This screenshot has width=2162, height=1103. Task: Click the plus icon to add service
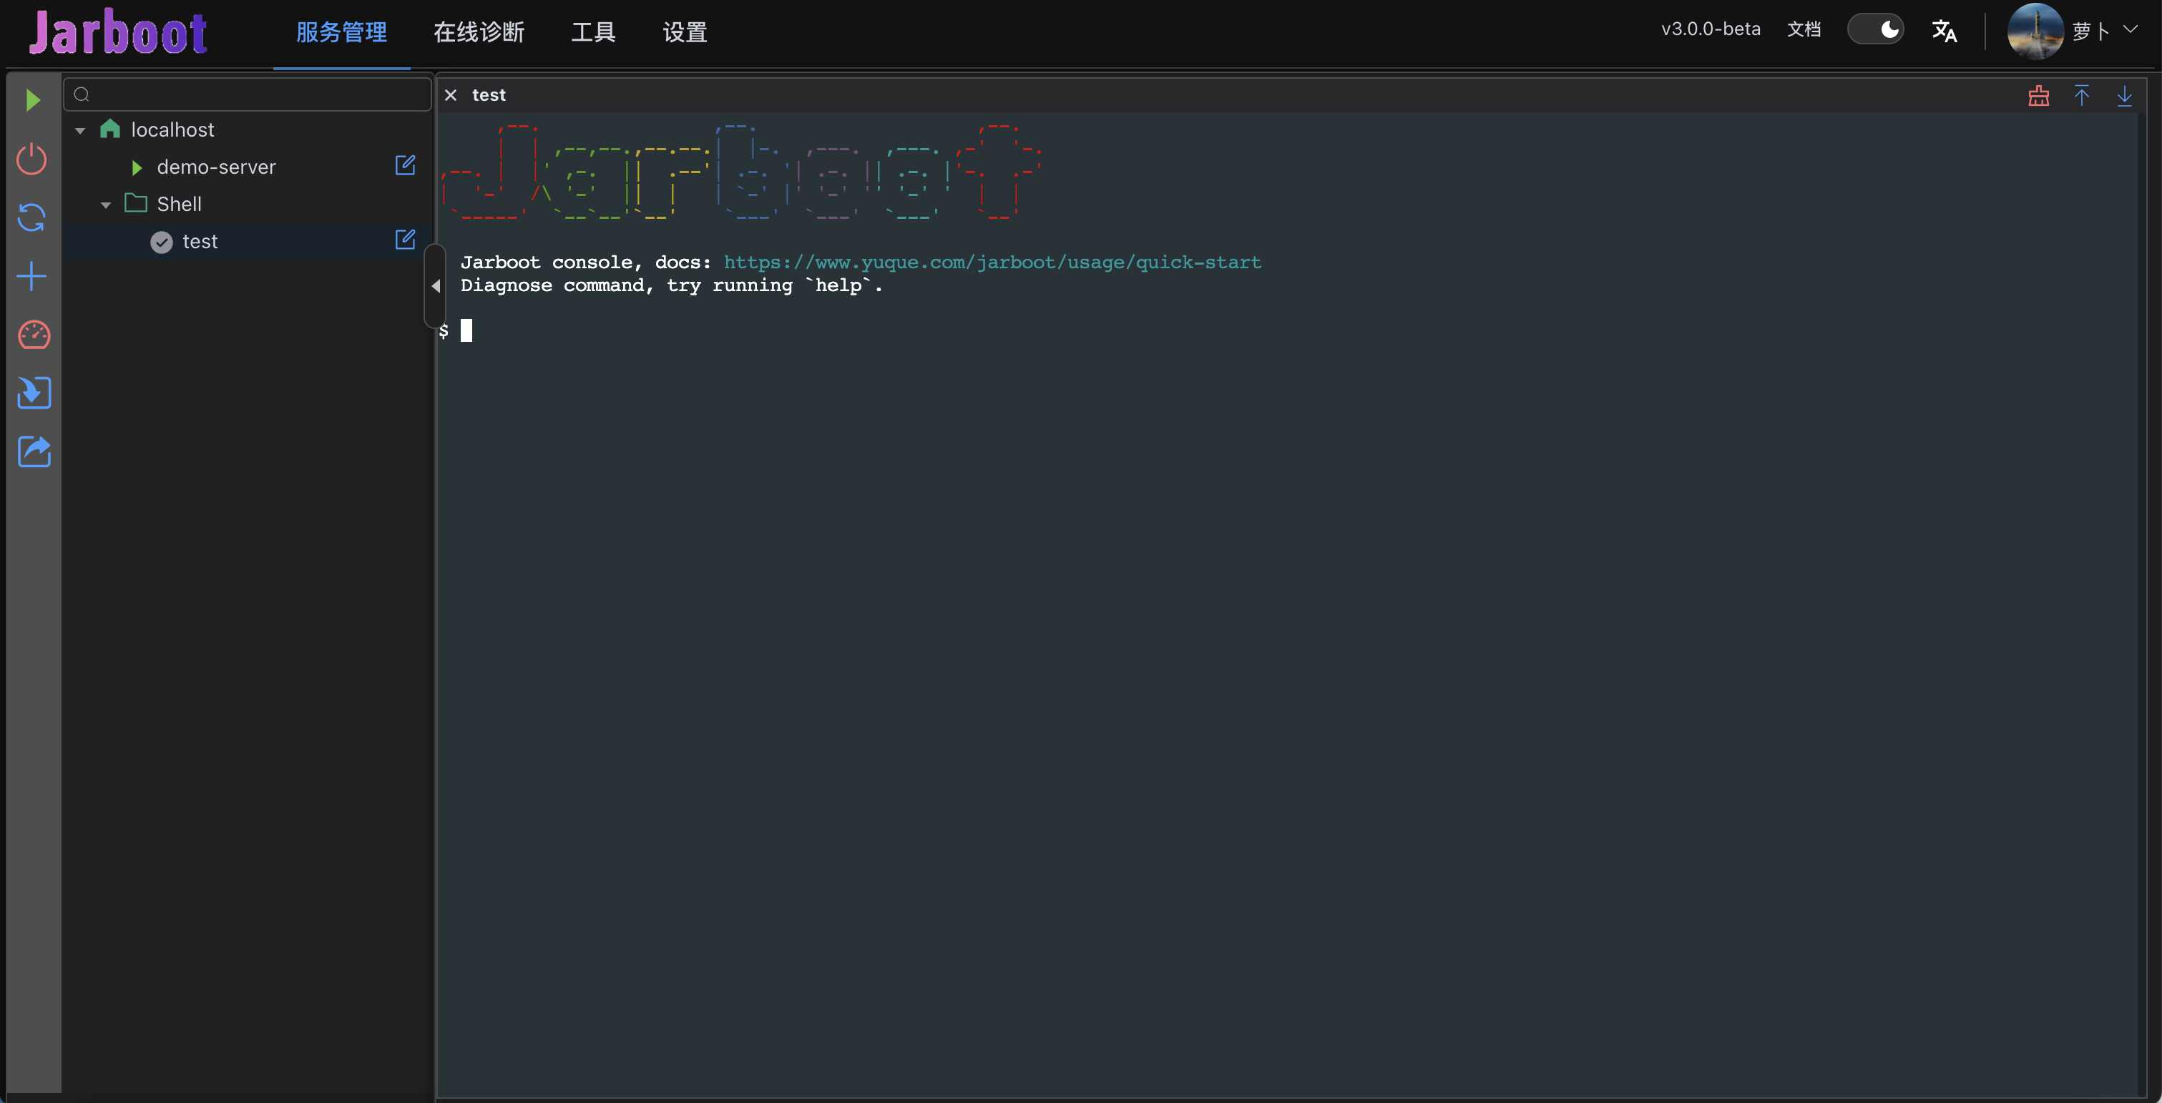[32, 276]
